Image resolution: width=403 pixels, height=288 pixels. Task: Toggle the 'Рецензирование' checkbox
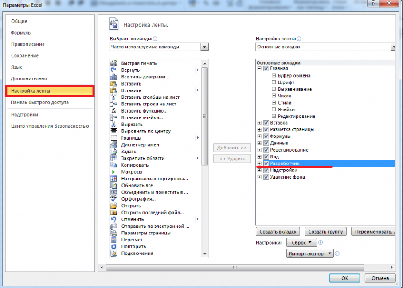(x=266, y=150)
